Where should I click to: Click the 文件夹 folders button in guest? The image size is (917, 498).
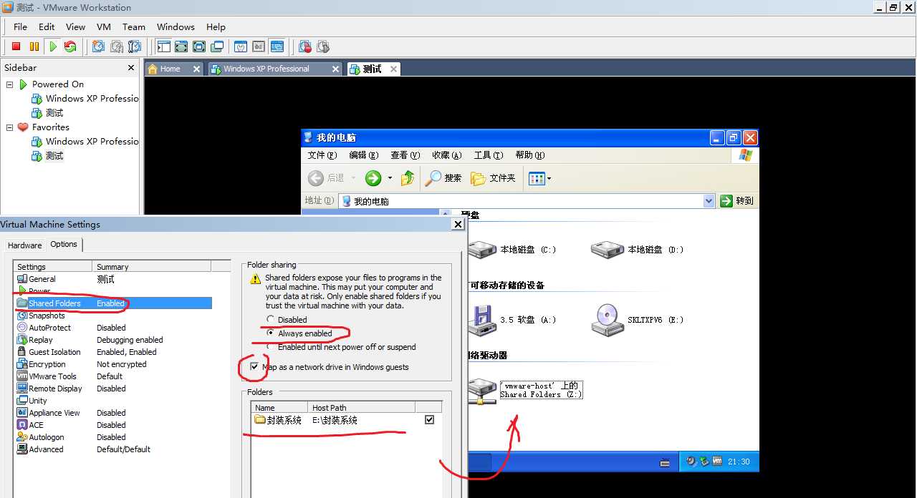(x=493, y=178)
